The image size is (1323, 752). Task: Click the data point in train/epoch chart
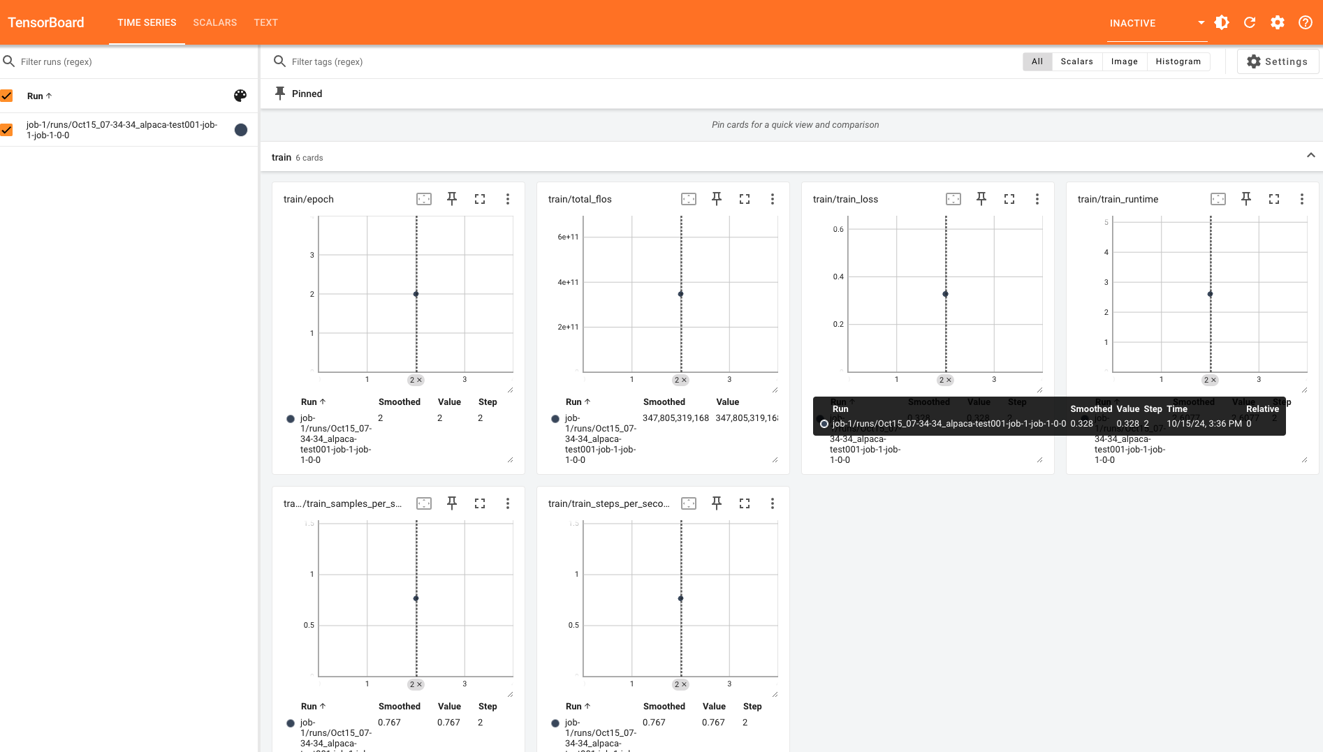[416, 294]
